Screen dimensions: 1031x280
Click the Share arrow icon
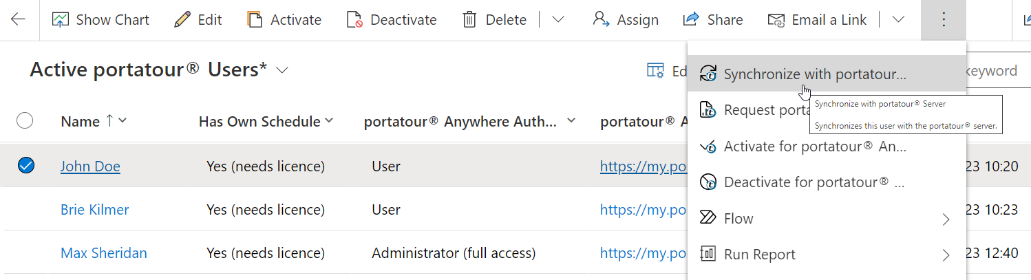pyautogui.click(x=691, y=20)
